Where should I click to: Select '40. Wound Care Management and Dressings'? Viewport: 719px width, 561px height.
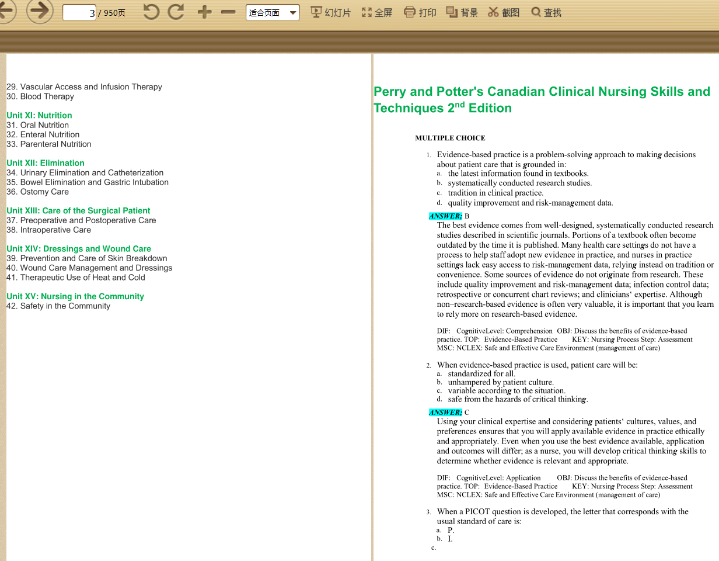tap(89, 268)
